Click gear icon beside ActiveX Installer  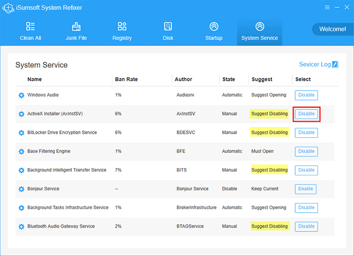(21, 114)
